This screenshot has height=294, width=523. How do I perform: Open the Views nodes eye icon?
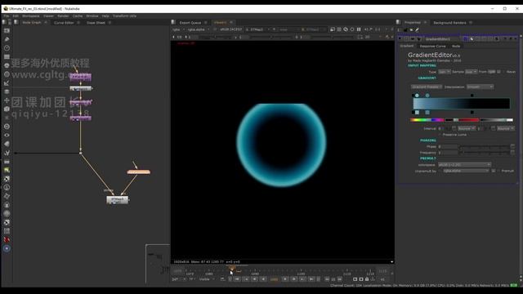[x=7, y=135]
